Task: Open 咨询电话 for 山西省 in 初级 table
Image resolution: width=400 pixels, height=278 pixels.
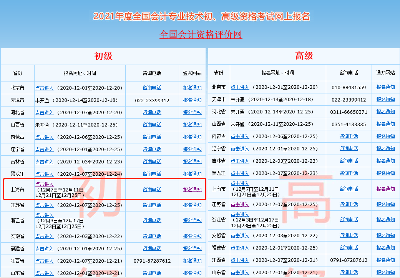Action: tap(152, 125)
